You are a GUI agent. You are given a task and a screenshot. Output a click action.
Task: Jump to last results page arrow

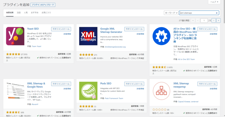(x=219, y=20)
